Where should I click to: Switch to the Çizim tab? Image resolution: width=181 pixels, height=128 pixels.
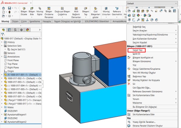point(24,21)
